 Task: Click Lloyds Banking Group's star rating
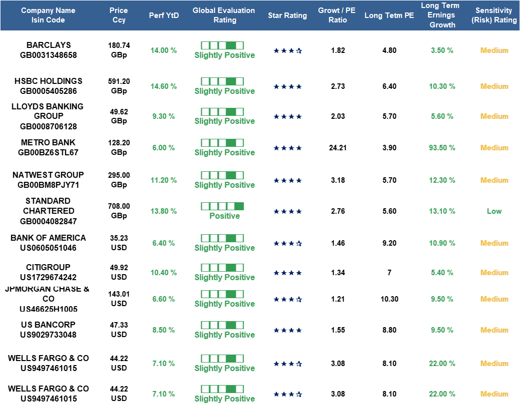click(x=287, y=116)
